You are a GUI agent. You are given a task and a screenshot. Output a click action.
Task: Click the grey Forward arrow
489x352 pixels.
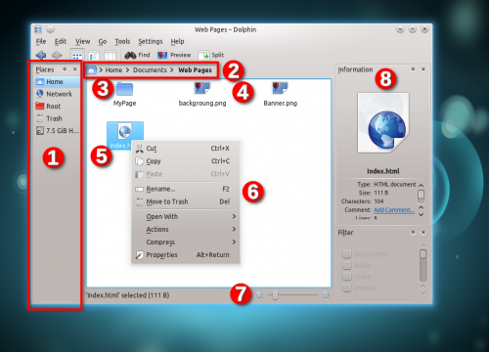(57, 55)
